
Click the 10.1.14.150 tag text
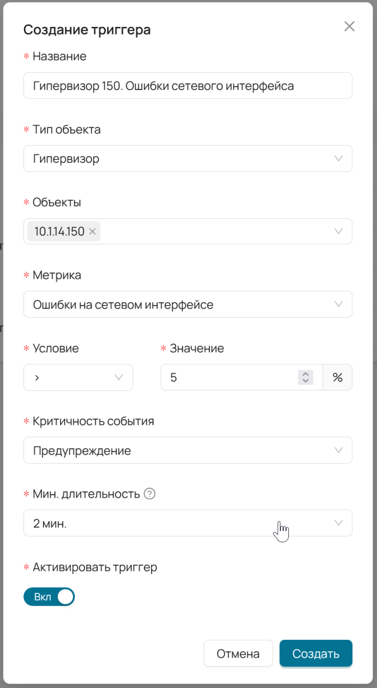click(59, 232)
